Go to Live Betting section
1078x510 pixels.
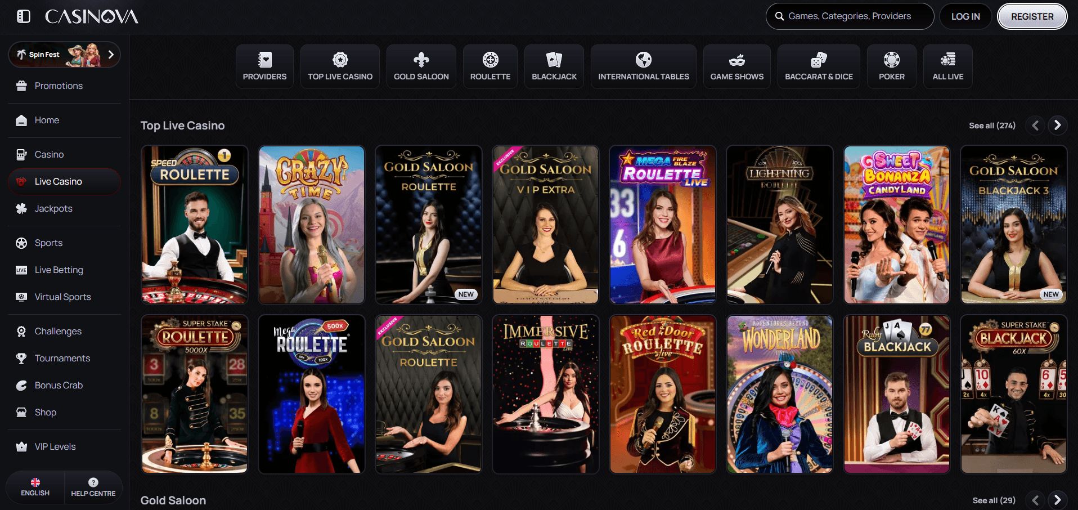tap(64, 270)
